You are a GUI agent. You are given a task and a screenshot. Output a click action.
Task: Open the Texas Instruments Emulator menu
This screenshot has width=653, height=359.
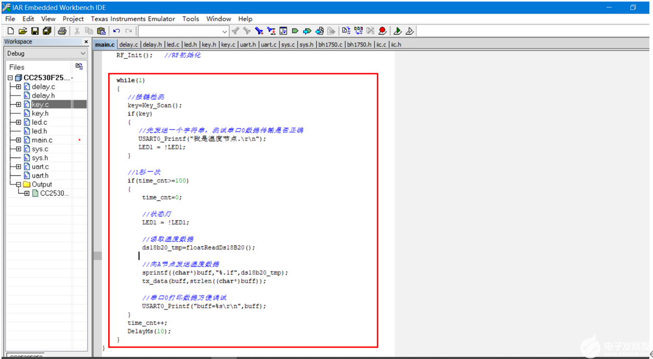tap(133, 19)
